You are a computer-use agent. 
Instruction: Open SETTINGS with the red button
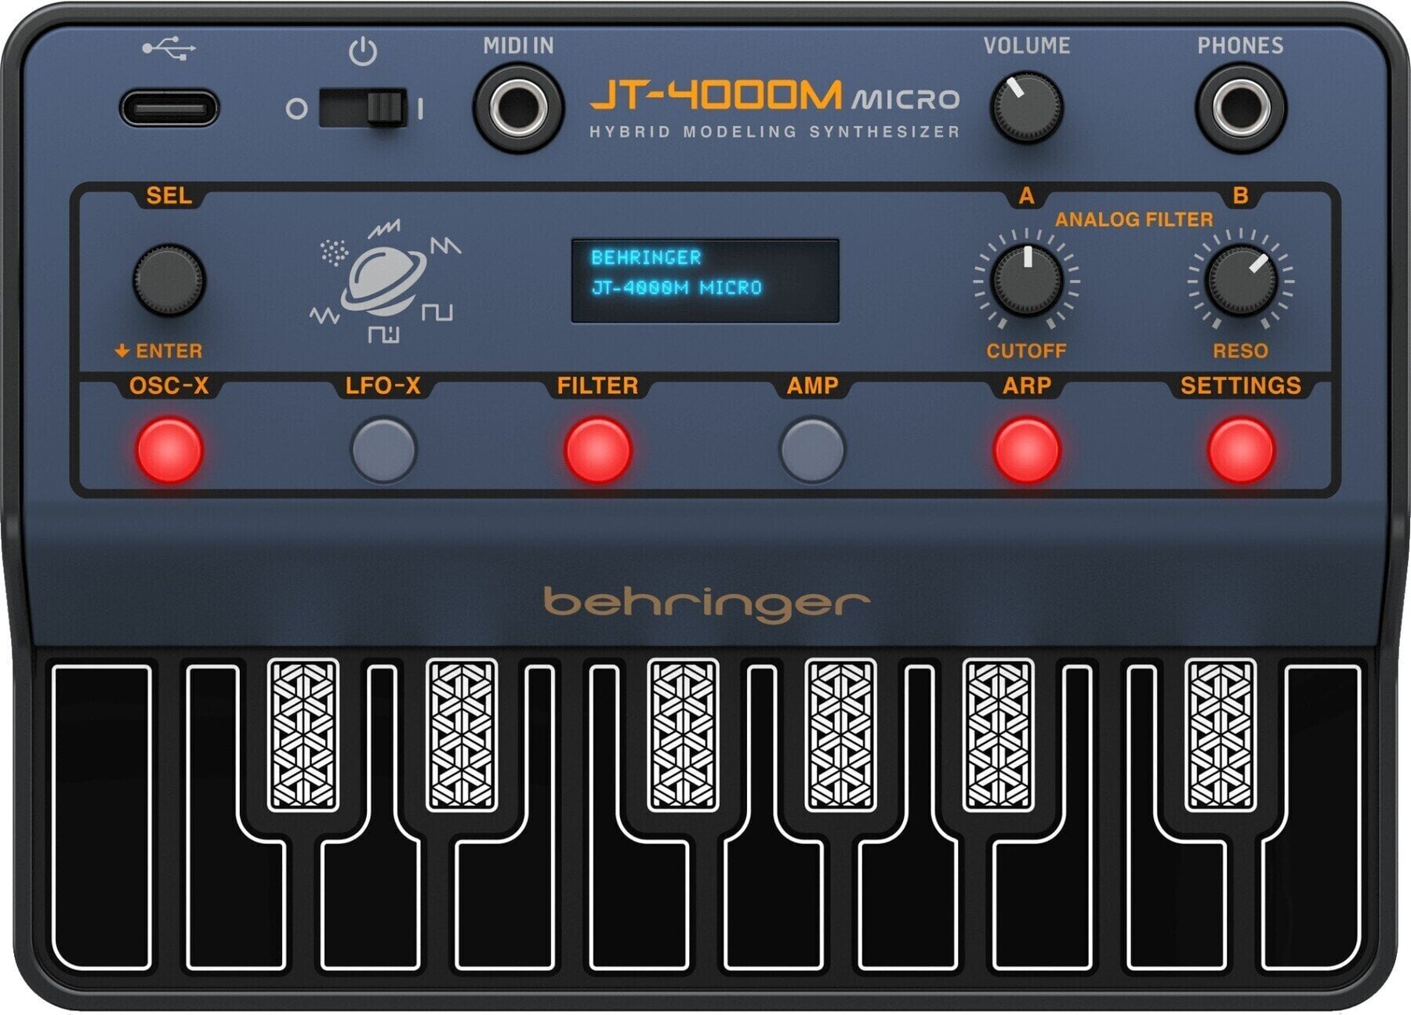[1240, 450]
